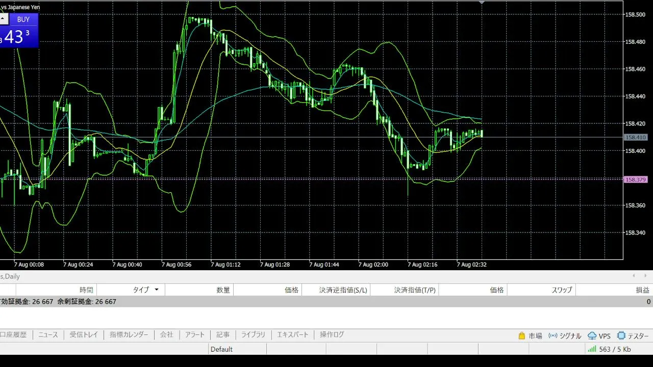The image size is (653, 367).
Task: Click the 余剰証拠金: 26 667 balance text
Action: click(x=87, y=302)
